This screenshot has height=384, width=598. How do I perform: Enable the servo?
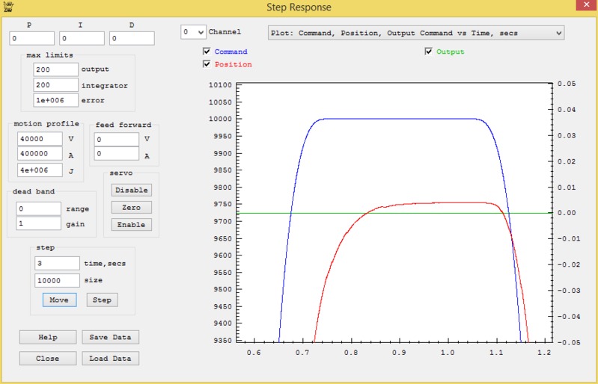tap(131, 224)
